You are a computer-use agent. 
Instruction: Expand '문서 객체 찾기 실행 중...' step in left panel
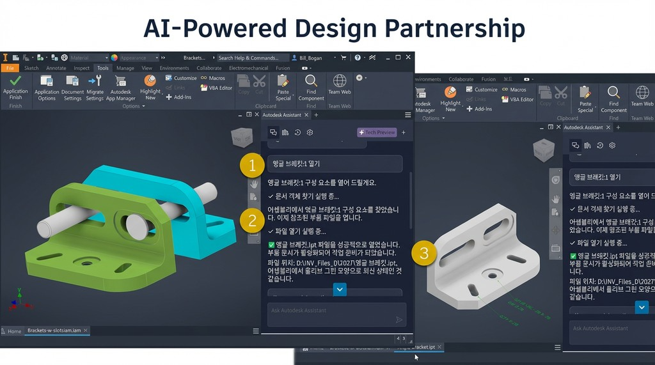(303, 196)
